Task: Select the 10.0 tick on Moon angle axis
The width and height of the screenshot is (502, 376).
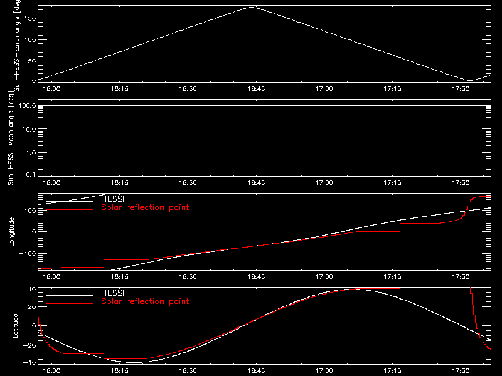Action: [29, 129]
